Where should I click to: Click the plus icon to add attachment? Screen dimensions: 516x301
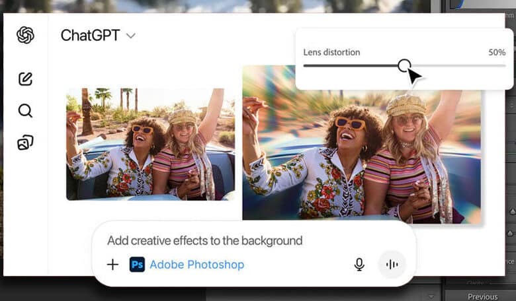[x=112, y=265]
